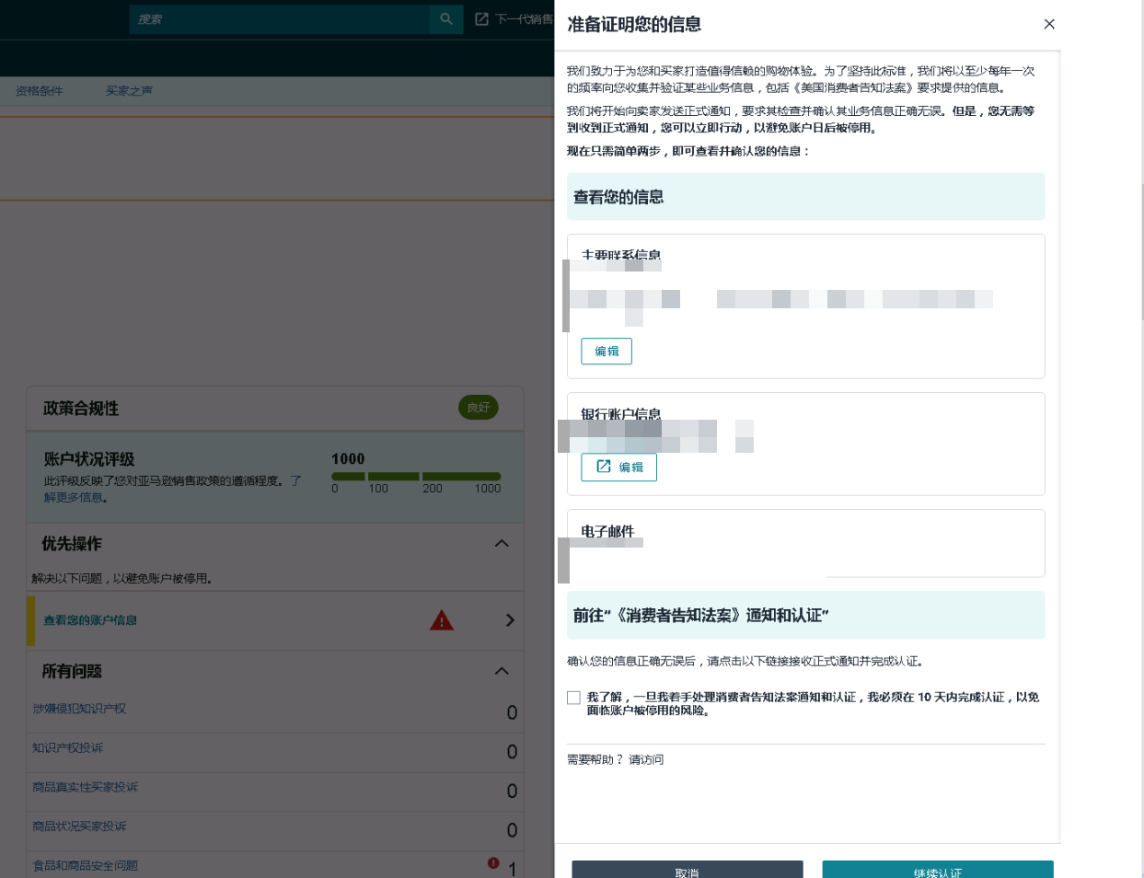Switch to the 买家之声 tab
The height and width of the screenshot is (878, 1144).
coord(129,91)
